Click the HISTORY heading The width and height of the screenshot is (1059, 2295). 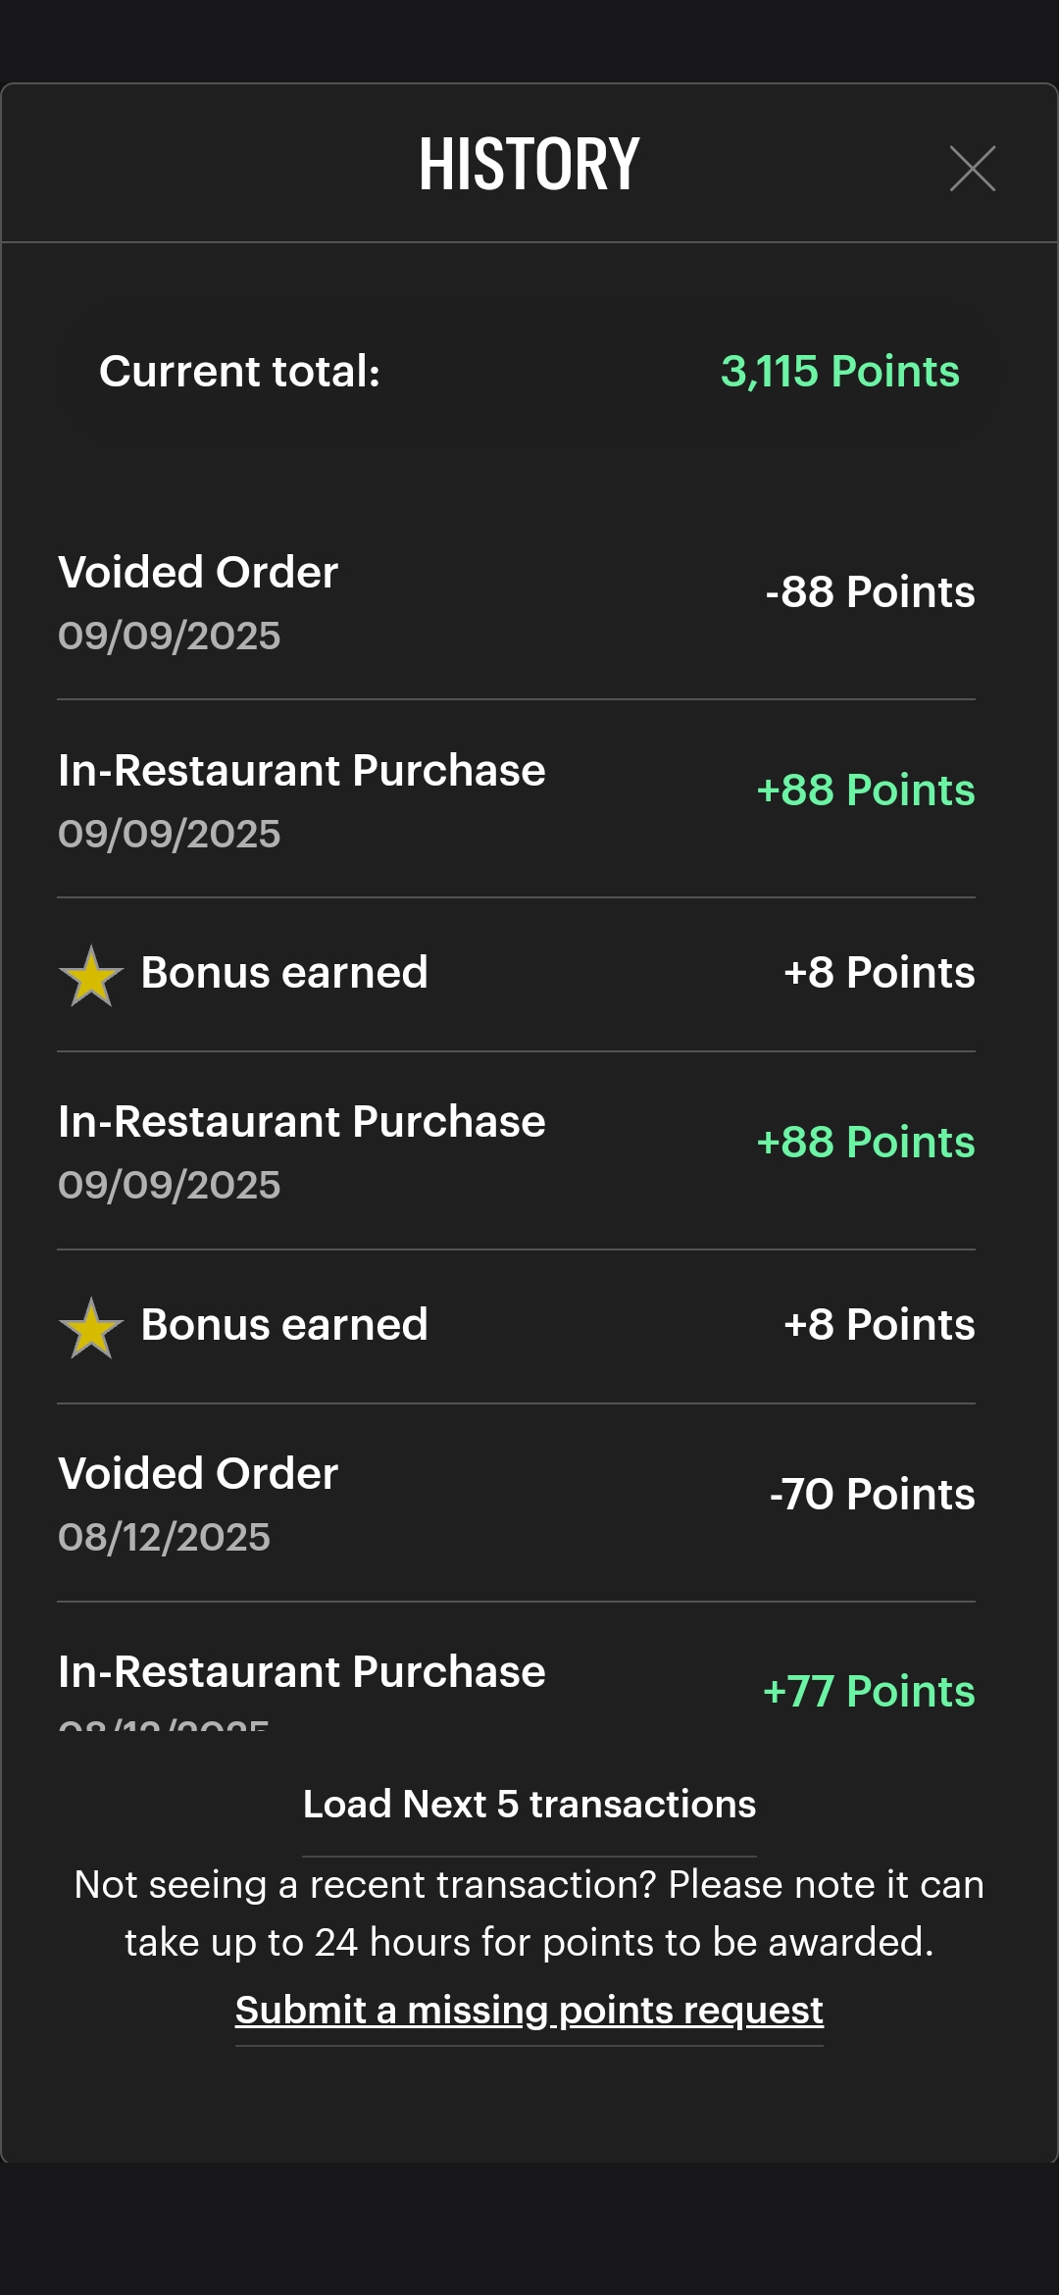click(x=529, y=164)
